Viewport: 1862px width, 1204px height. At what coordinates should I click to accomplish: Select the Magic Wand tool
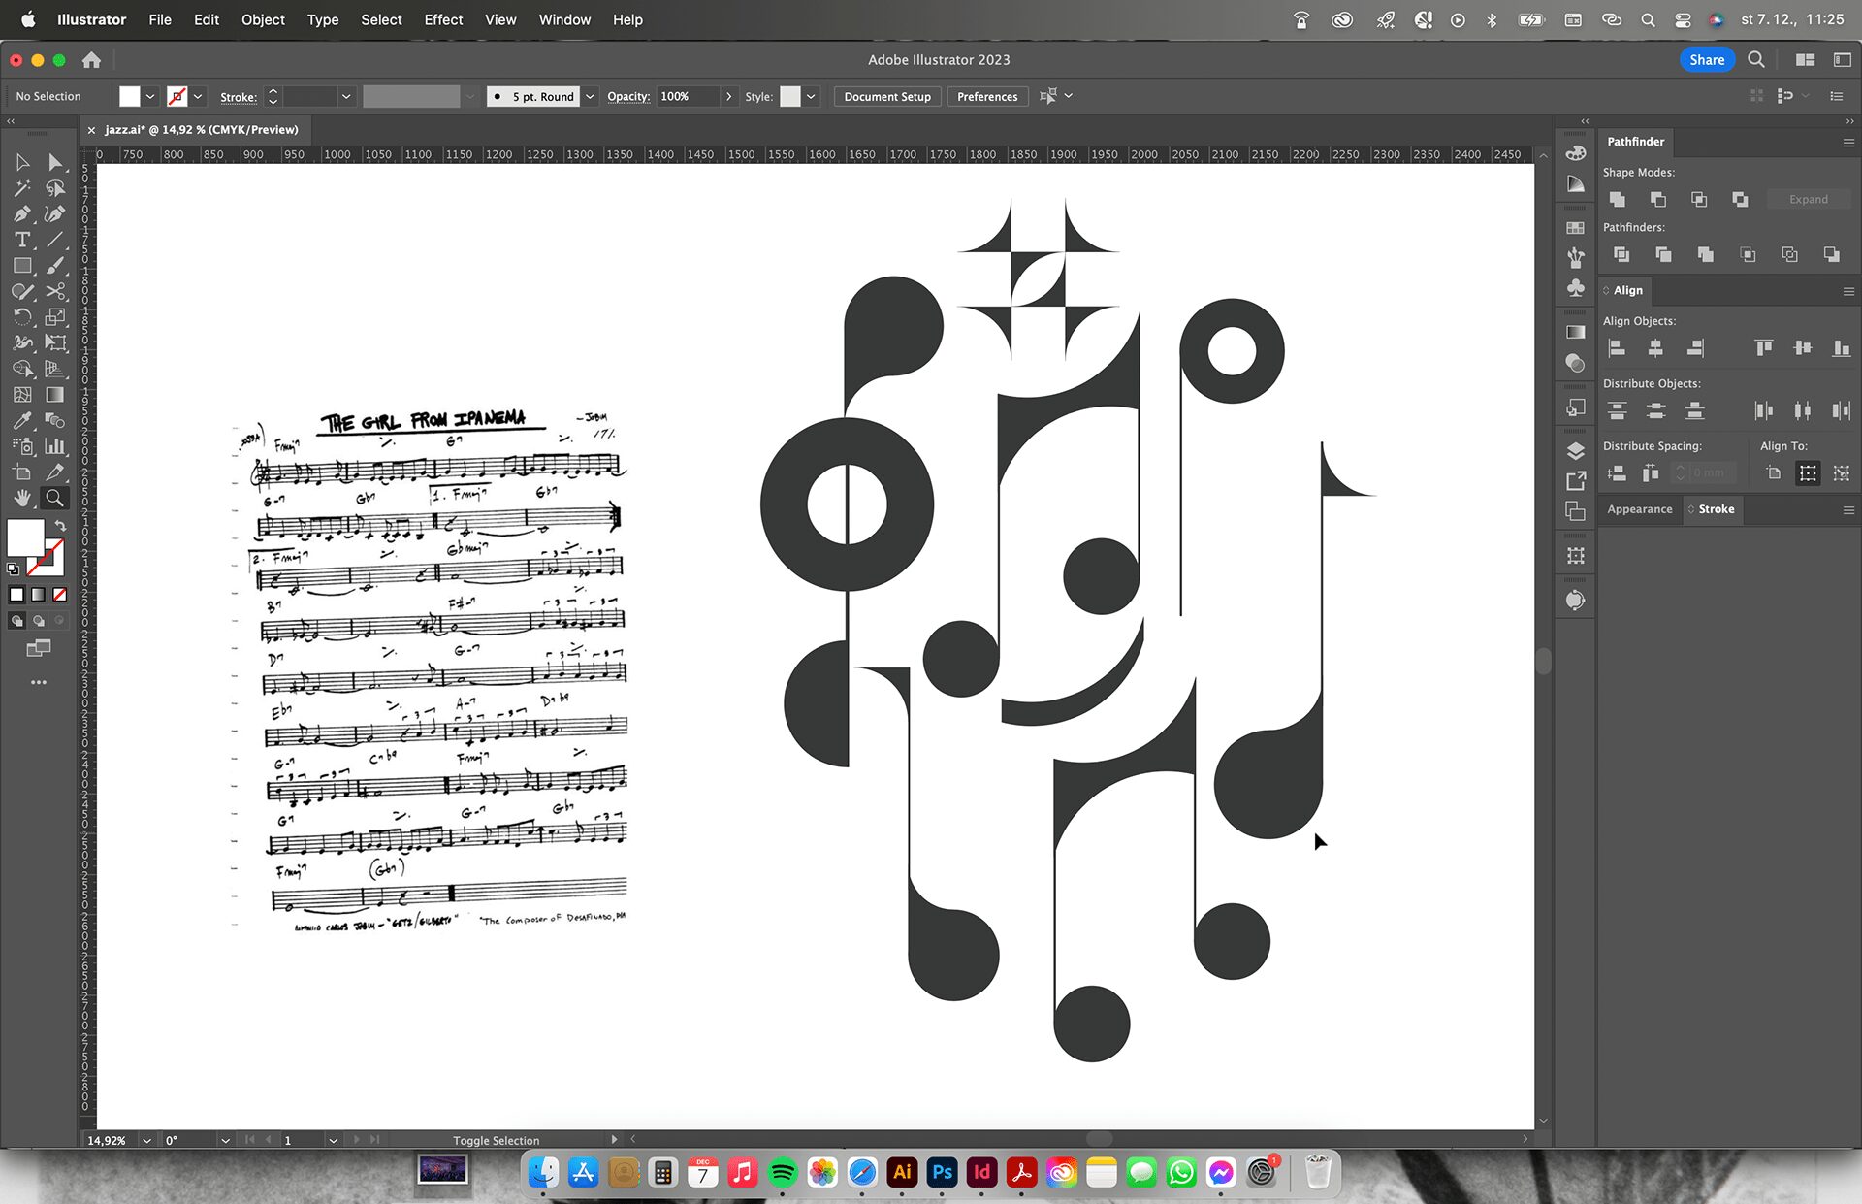pyautogui.click(x=22, y=188)
